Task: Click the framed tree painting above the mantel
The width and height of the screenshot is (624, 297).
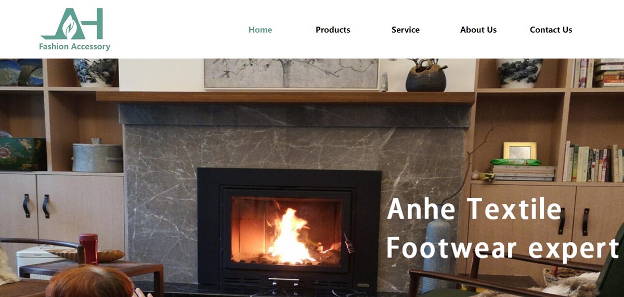Action: coord(291,73)
